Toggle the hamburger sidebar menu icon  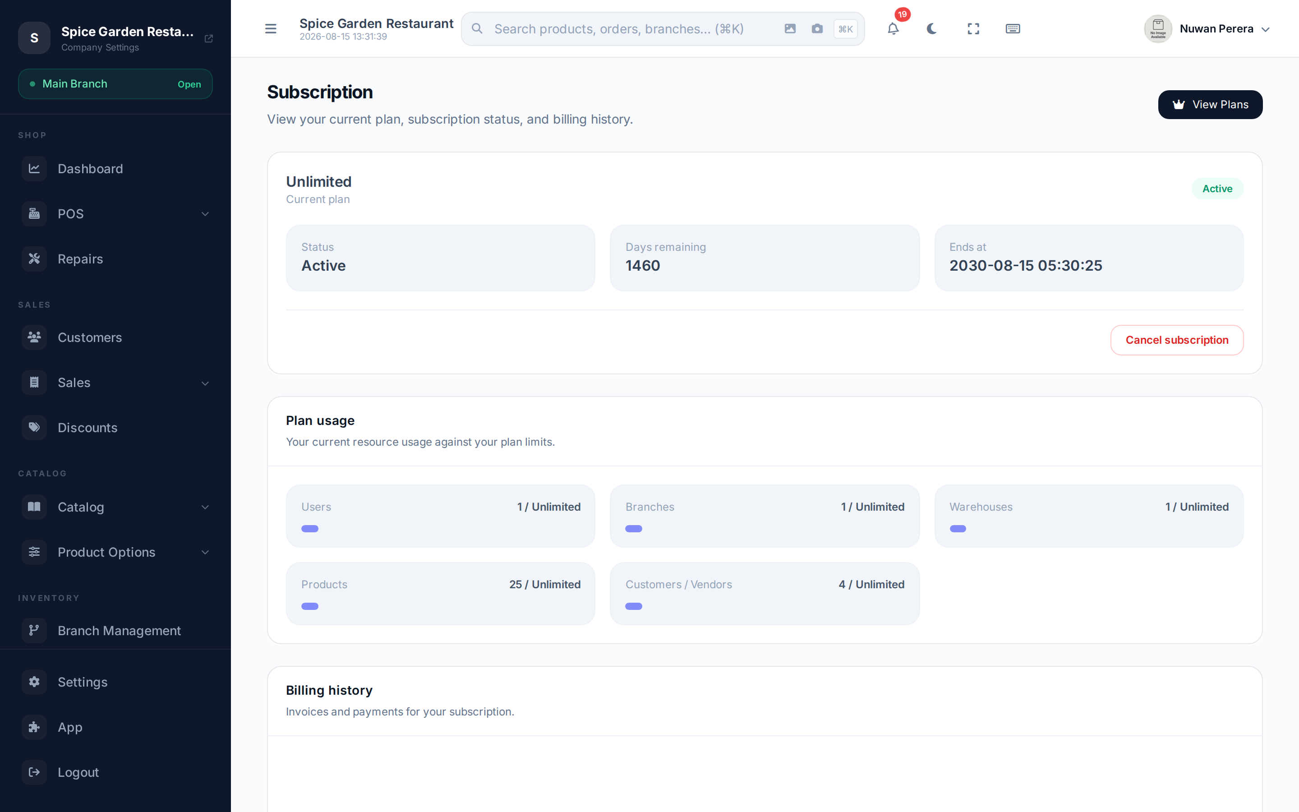point(271,29)
